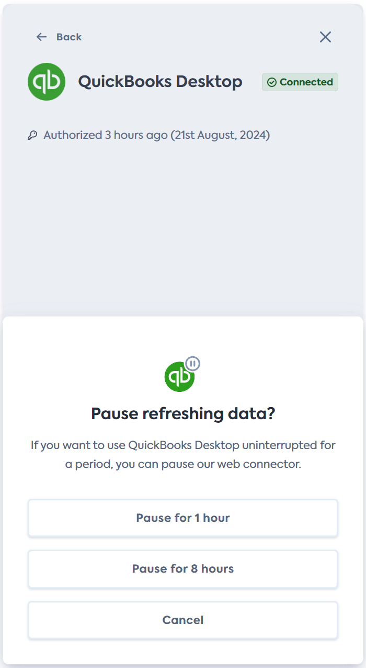This screenshot has width=366, height=668.
Task: Click the QuickBooks logo beside the title
Action: pyautogui.click(x=47, y=82)
